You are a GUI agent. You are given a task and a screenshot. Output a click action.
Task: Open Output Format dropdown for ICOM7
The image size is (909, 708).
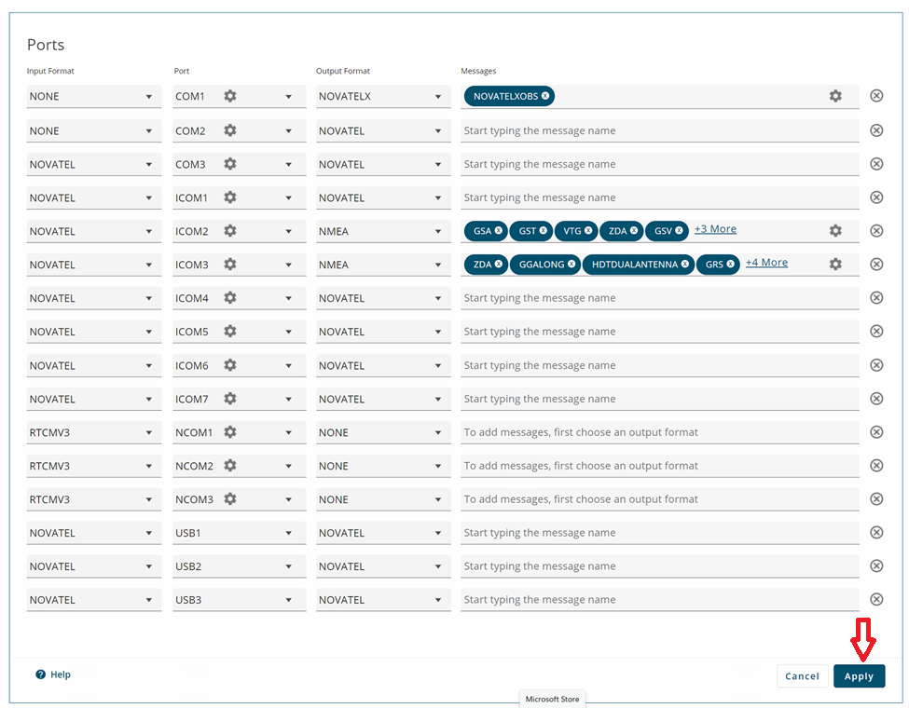[383, 400]
